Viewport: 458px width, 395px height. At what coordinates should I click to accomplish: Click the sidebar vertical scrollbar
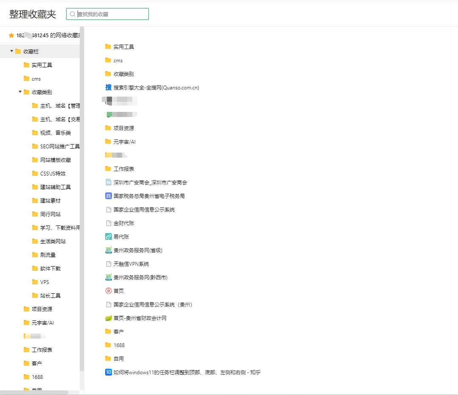point(82,198)
